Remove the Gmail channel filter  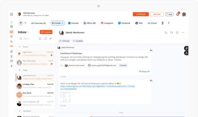coord(62,23)
